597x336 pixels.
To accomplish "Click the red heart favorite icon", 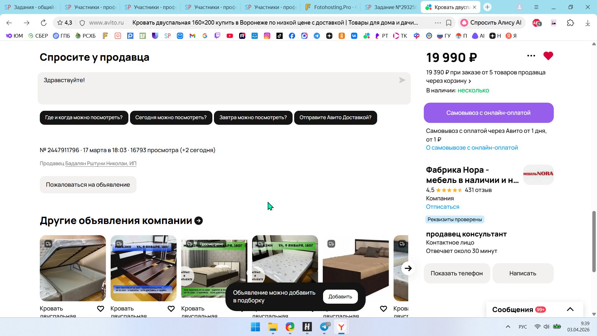I will click(x=548, y=56).
